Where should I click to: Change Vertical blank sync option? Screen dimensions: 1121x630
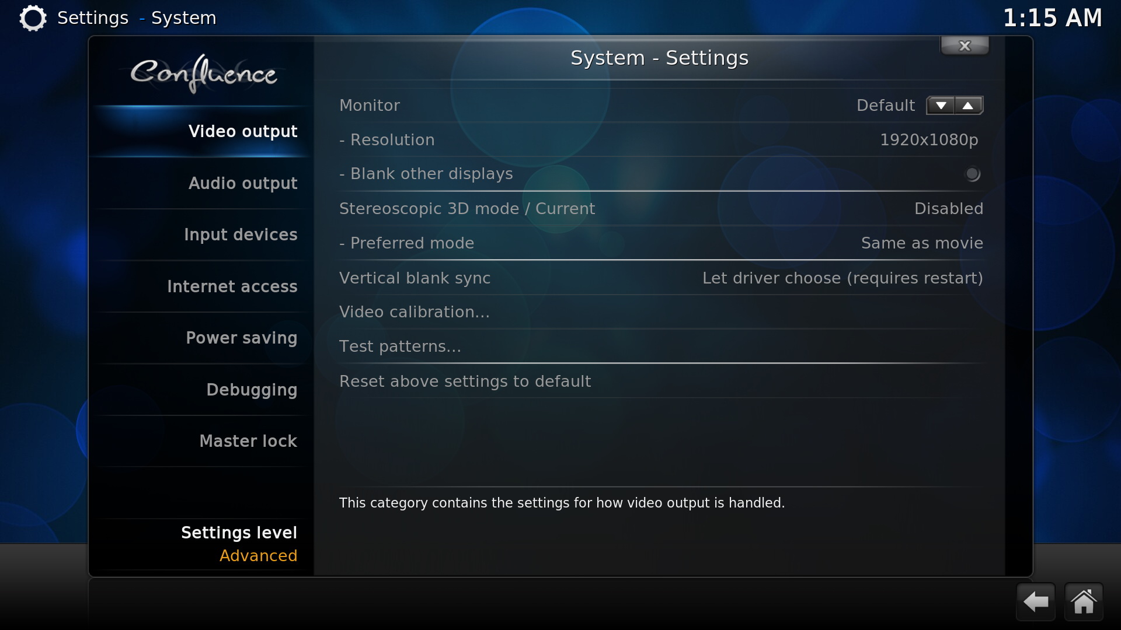coord(661,278)
